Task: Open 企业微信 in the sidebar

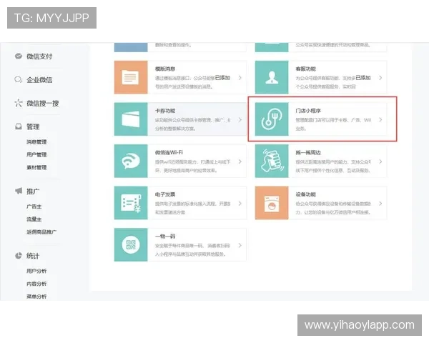Action: [39, 80]
